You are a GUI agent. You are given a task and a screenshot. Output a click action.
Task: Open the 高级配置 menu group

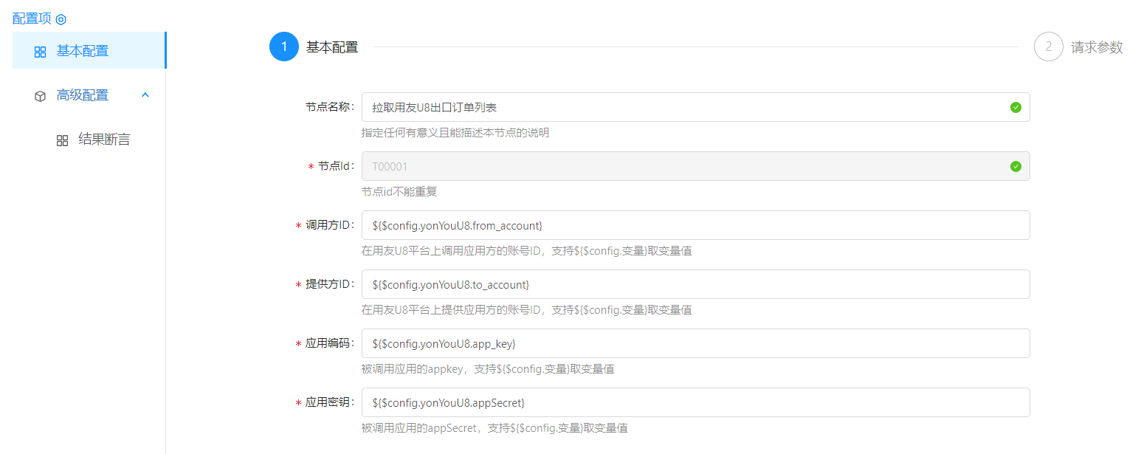coord(83,95)
